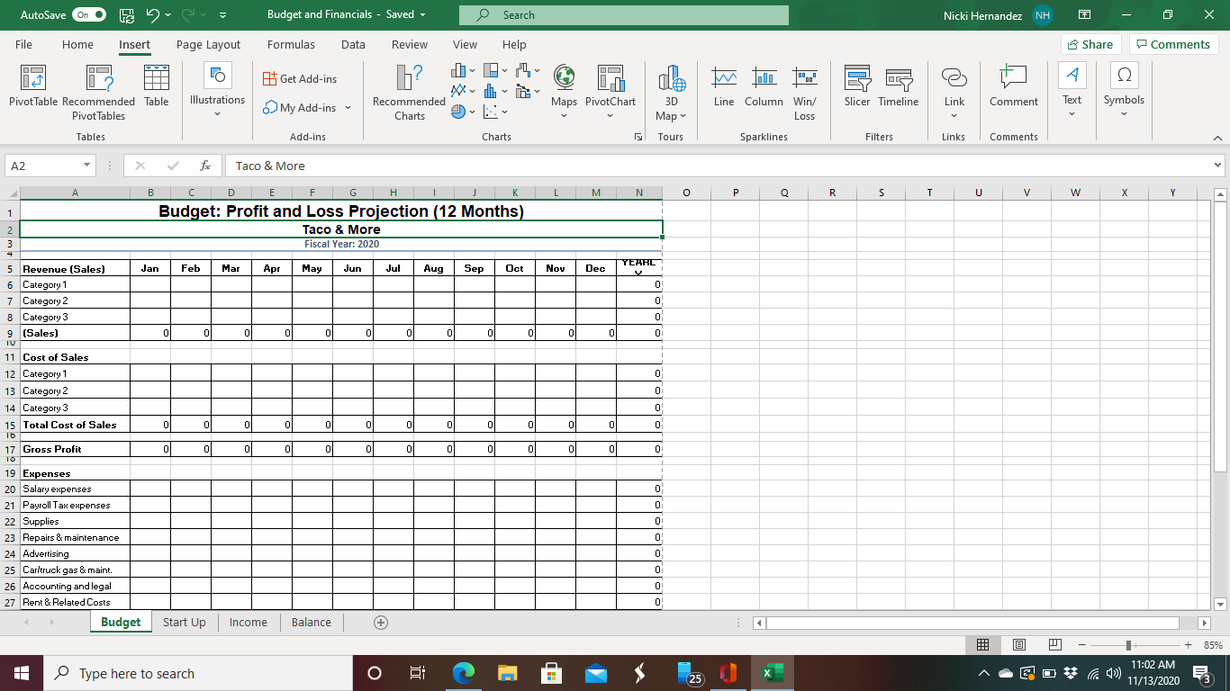The height and width of the screenshot is (691, 1230).
Task: Switch to the View tab
Action: (465, 44)
